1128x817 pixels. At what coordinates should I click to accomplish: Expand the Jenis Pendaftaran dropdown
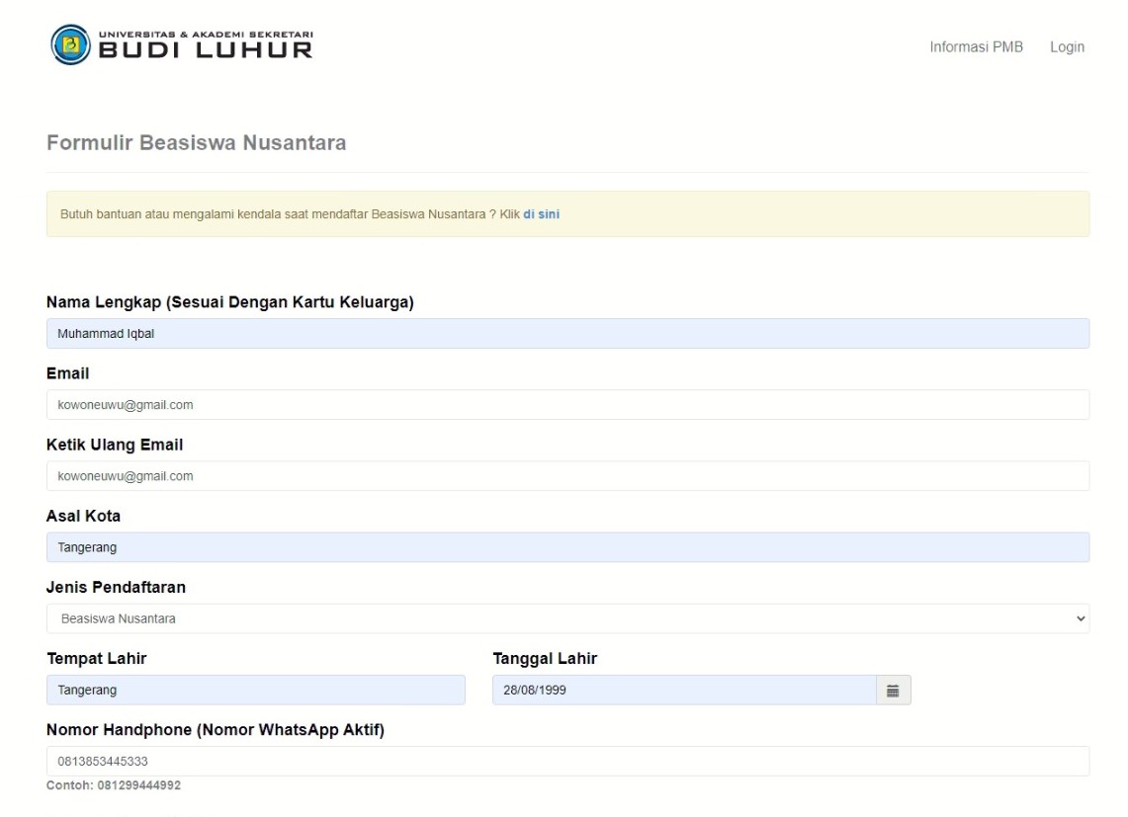click(567, 618)
